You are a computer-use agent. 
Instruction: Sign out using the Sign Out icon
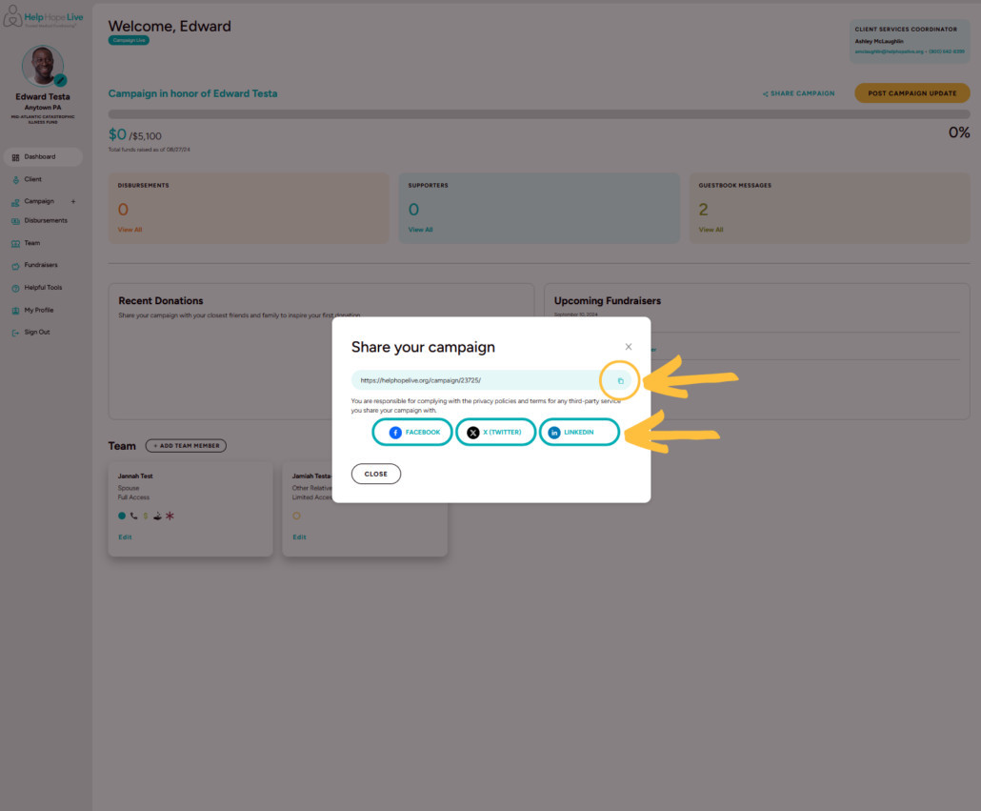(x=15, y=333)
